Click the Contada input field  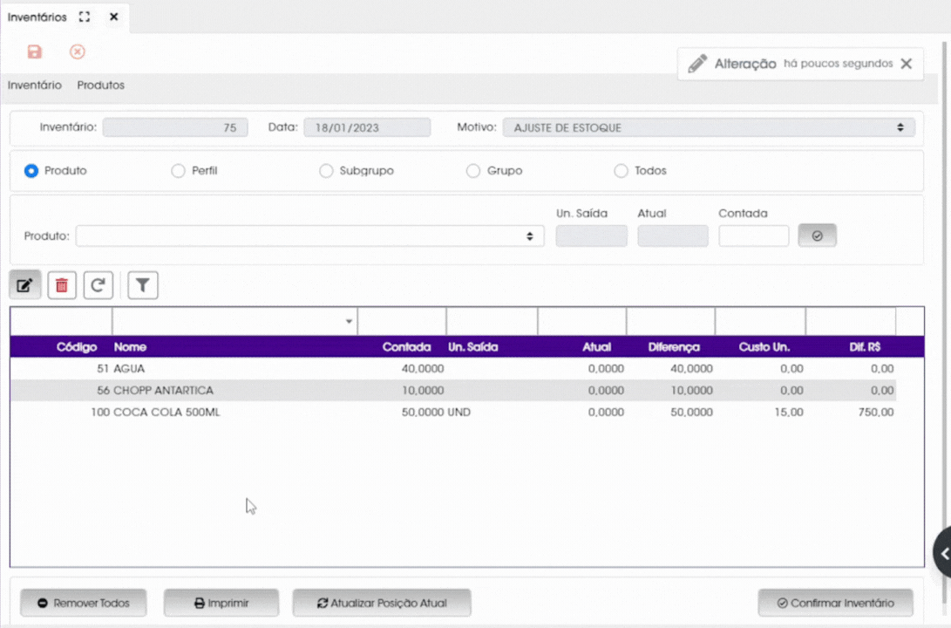tap(754, 236)
